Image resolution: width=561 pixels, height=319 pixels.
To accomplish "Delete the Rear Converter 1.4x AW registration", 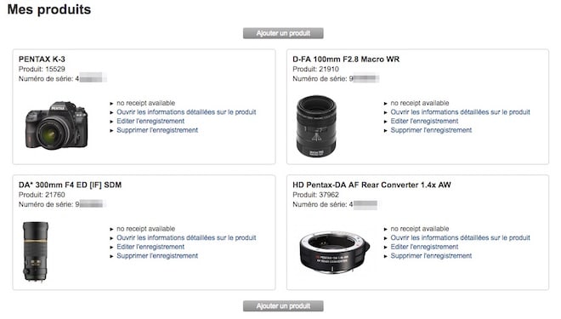I will tap(431, 256).
